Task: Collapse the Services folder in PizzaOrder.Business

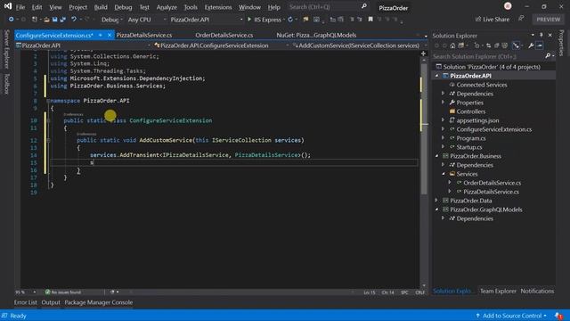Action: (x=444, y=174)
